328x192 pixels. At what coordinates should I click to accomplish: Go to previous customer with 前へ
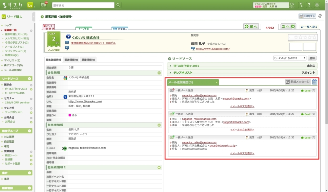coord(251,26)
